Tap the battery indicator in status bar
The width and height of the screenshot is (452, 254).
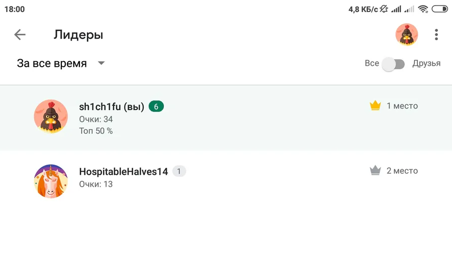coord(439,9)
